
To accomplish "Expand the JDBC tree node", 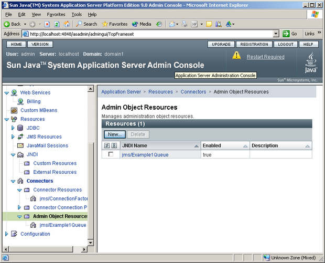I will (x=13, y=128).
